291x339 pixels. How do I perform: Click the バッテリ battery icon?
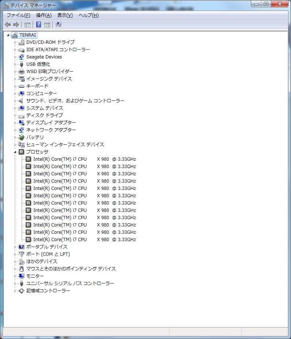(22, 137)
